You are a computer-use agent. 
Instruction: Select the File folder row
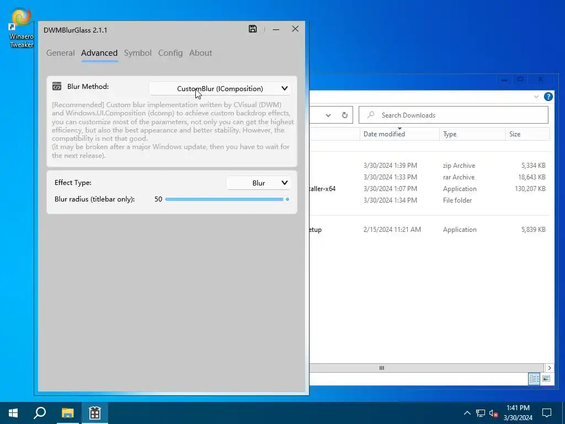point(429,200)
